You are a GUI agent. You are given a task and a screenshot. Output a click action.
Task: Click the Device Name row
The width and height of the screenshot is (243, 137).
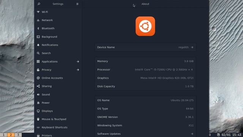145,47
